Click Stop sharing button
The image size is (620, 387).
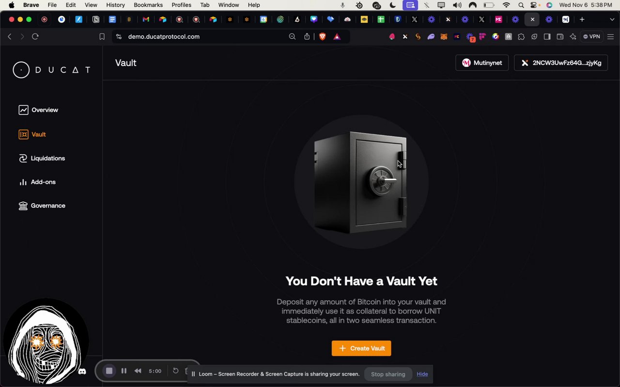[388, 374]
